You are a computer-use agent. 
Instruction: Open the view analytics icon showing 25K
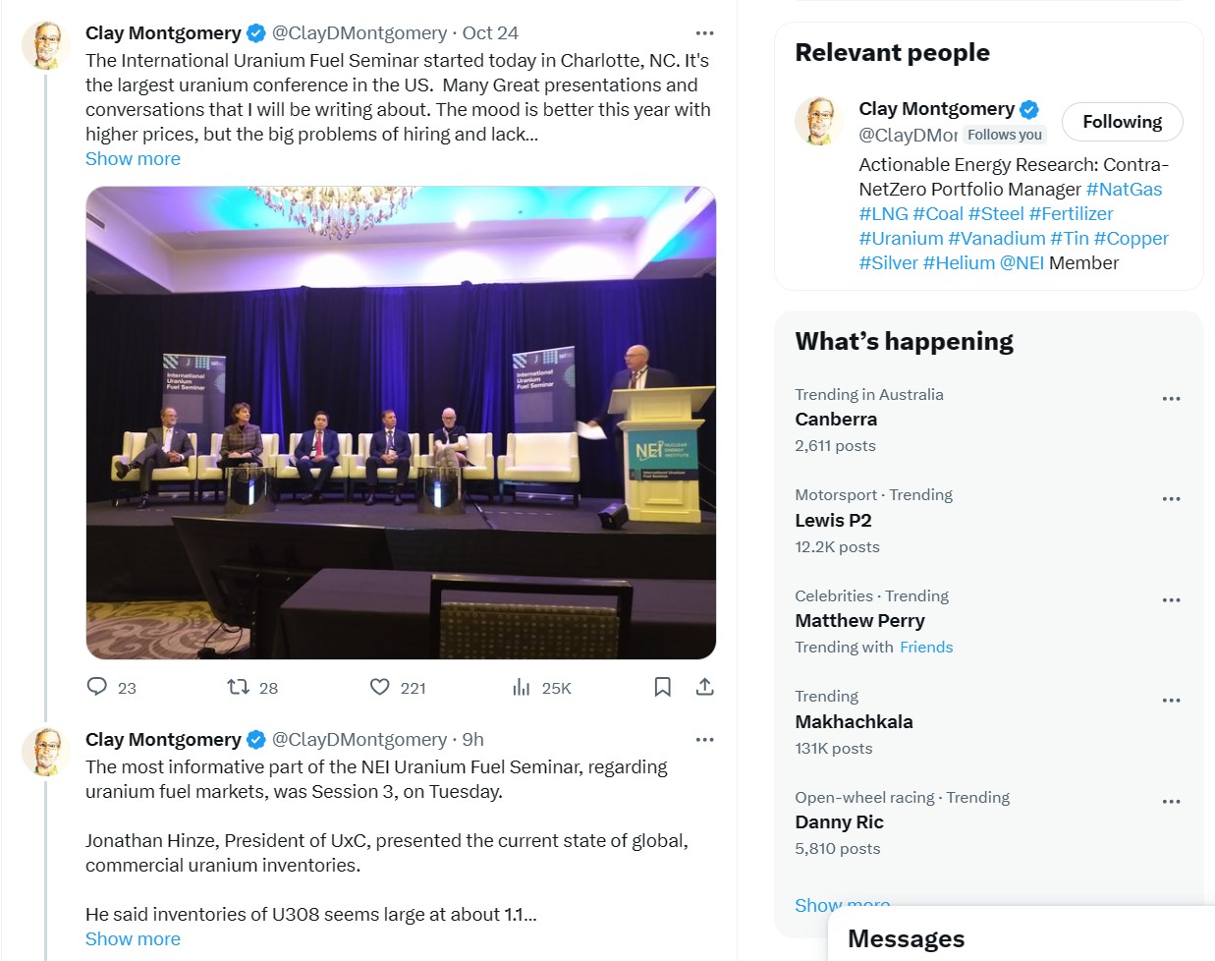[x=522, y=687]
